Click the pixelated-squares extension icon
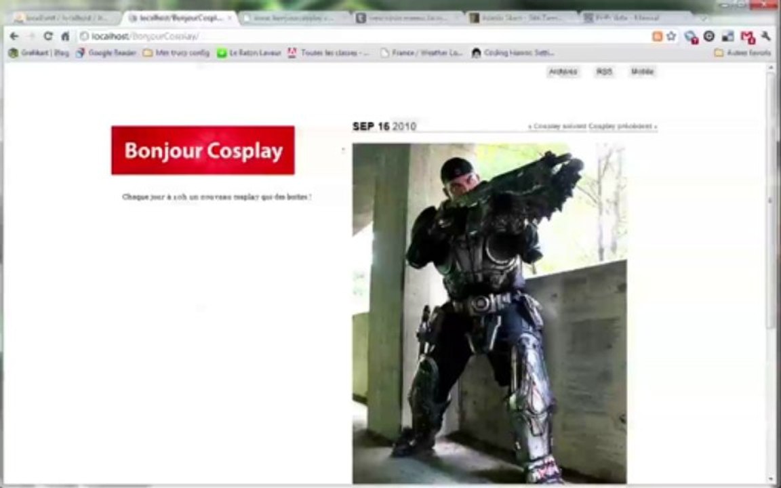The image size is (781, 488). tap(727, 37)
